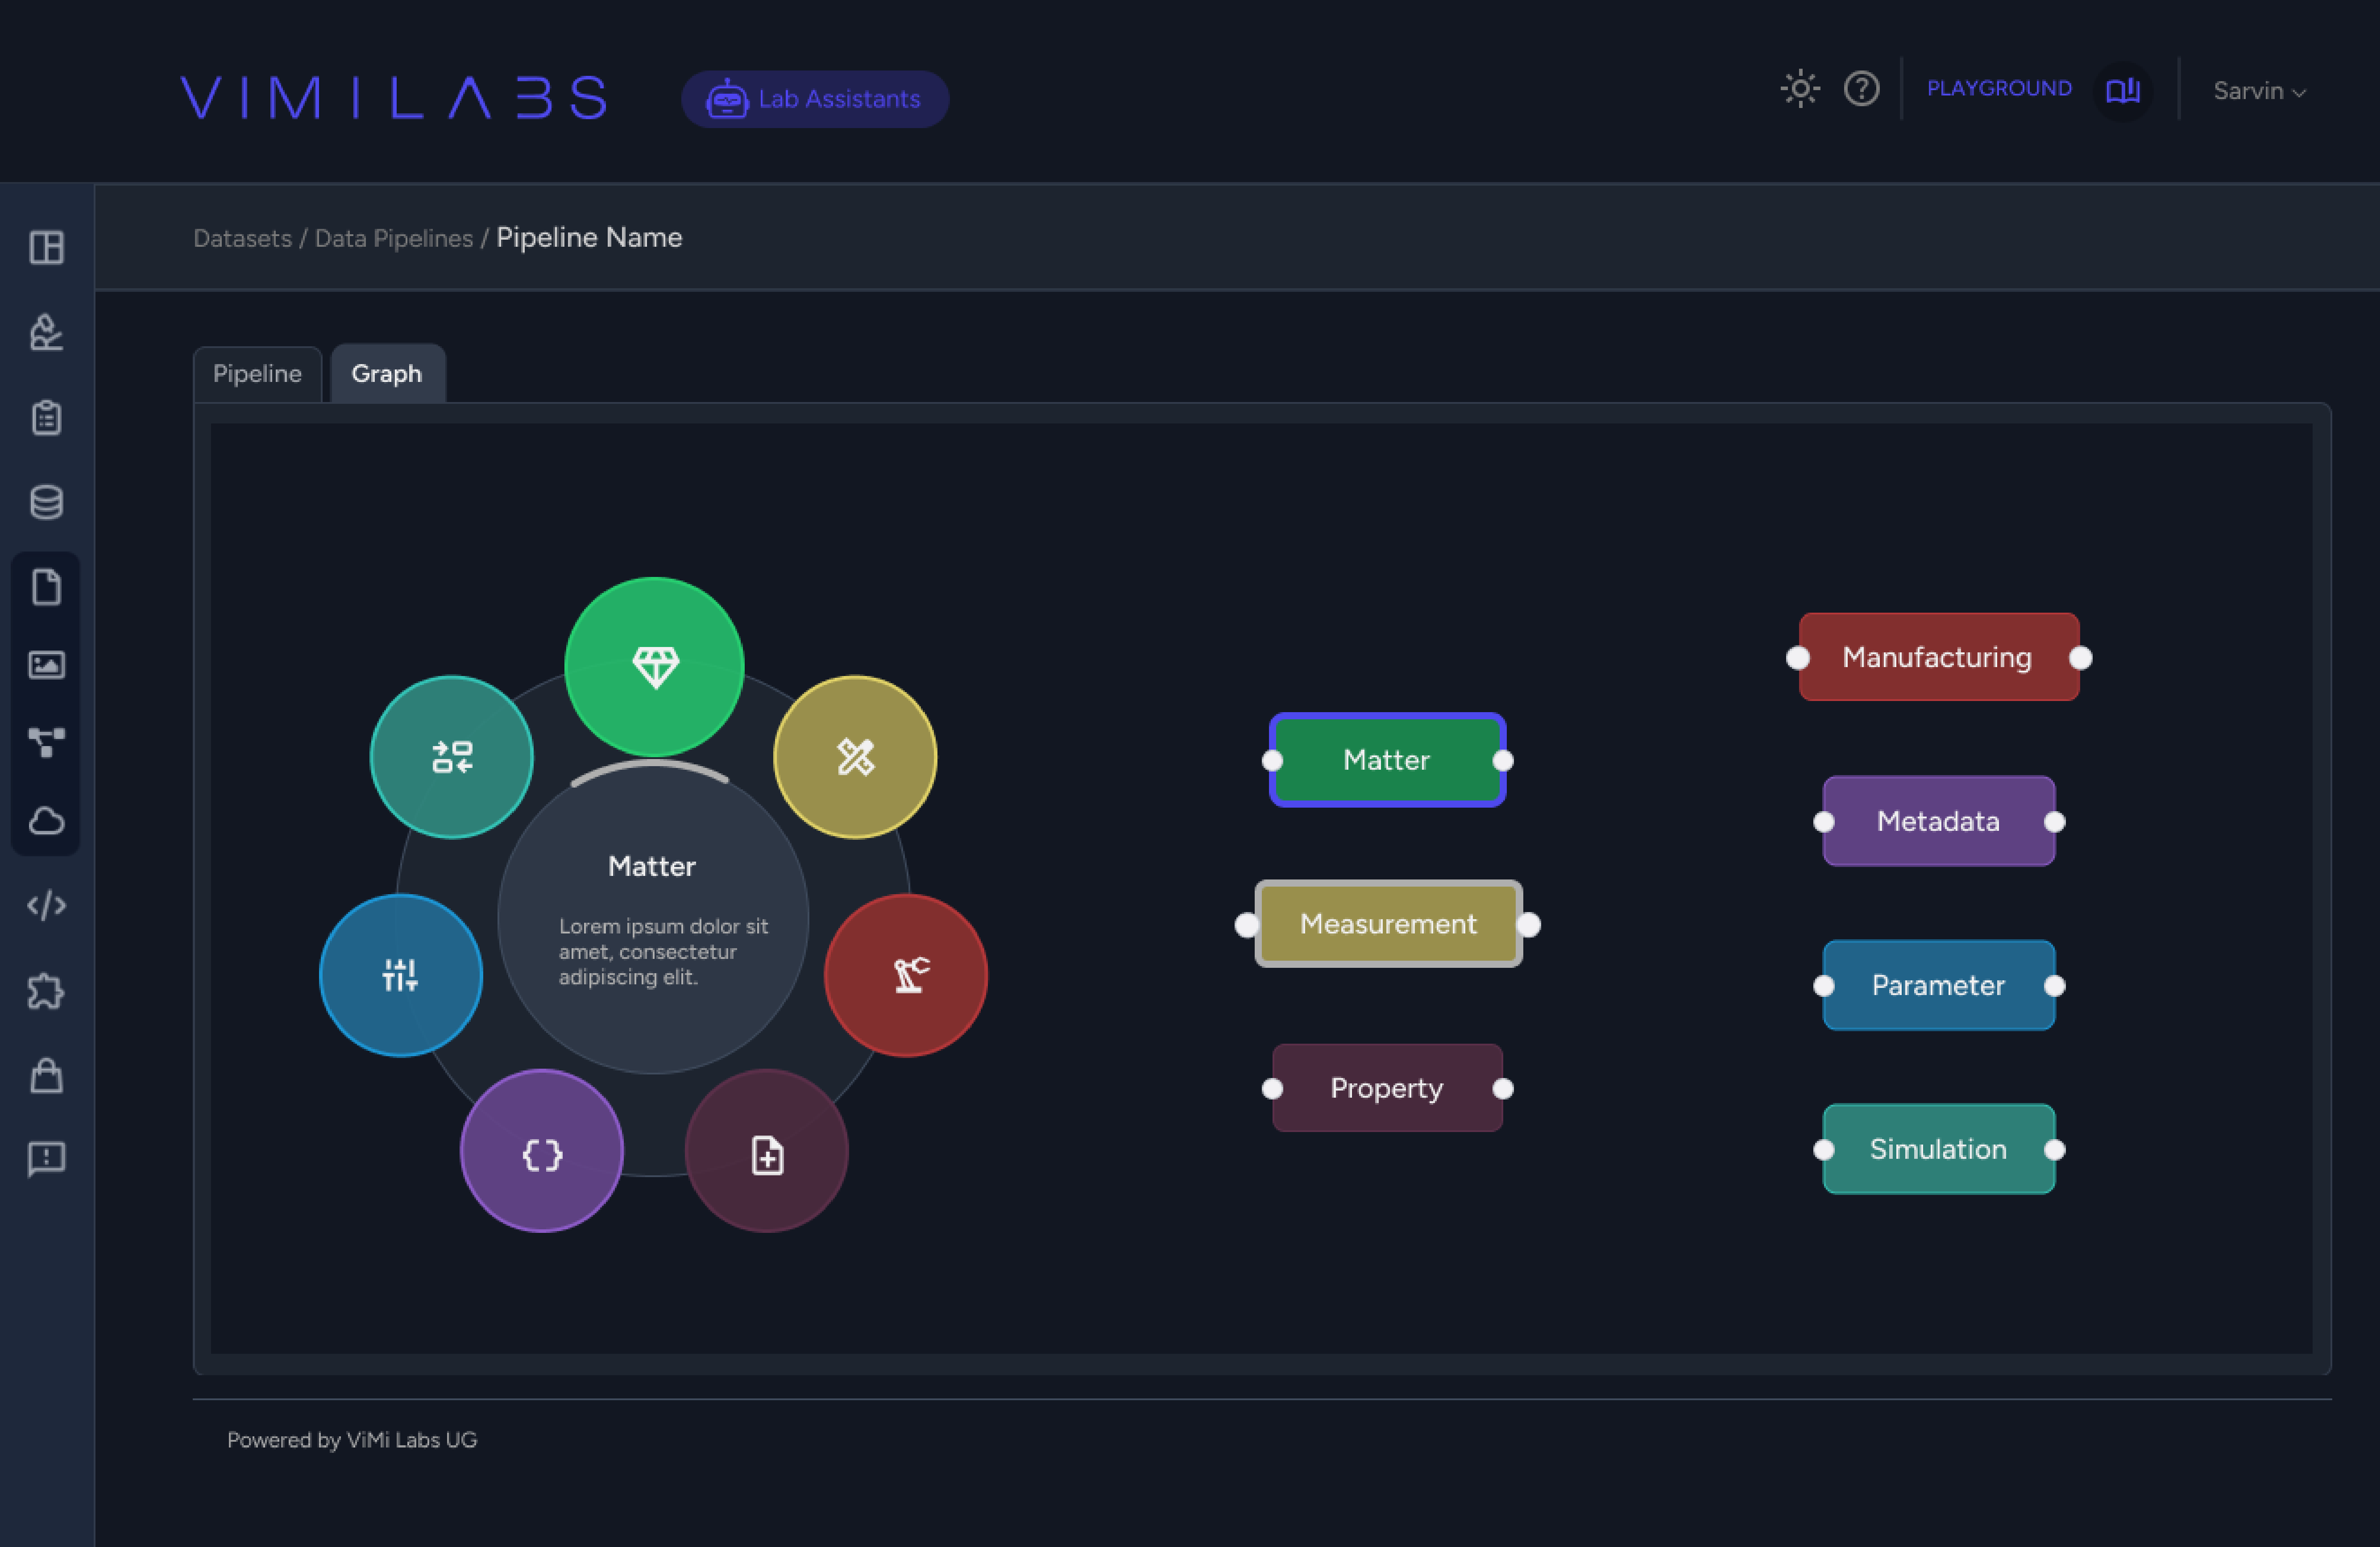Click the microscope icon in sidebar
Viewport: 2380px width, 1547px height.
[47, 332]
